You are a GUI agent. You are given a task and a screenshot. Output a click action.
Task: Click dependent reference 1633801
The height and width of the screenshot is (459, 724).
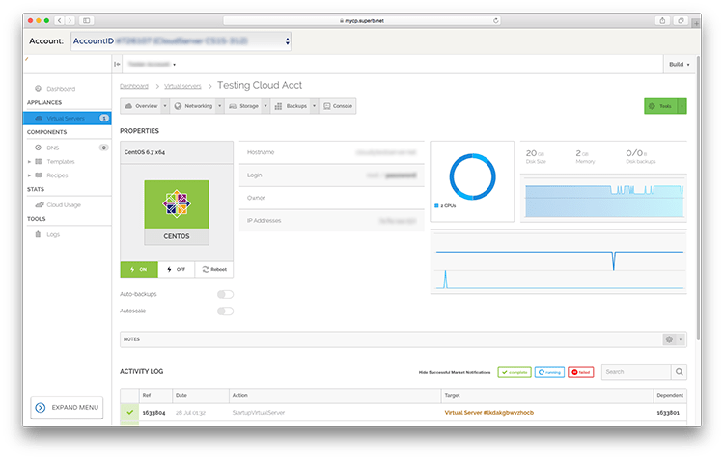[x=668, y=413]
